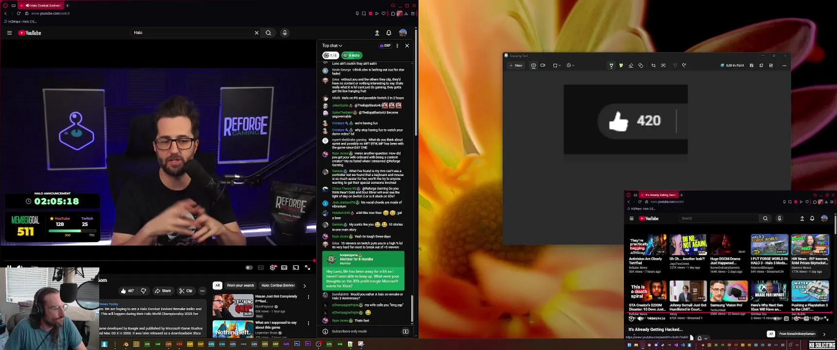
Task: Open live chat more options menu
Action: pos(397,46)
